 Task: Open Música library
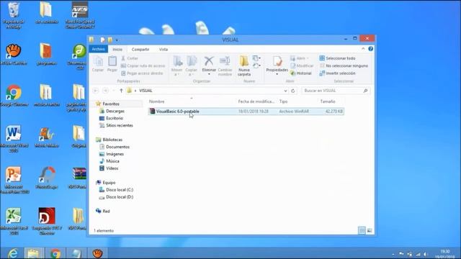[112, 161]
